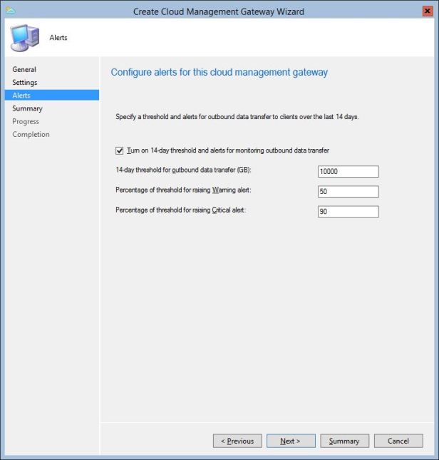Click the wizard window title text
The image size is (439, 460).
point(219,11)
